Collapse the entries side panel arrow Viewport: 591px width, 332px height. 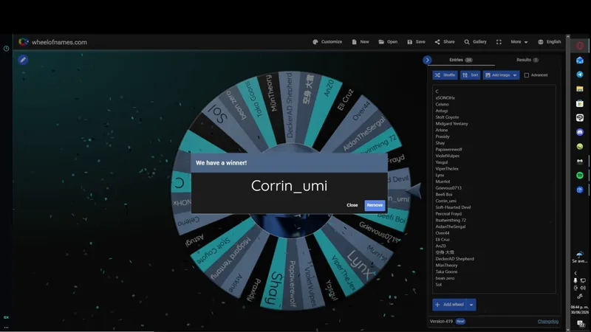(427, 60)
